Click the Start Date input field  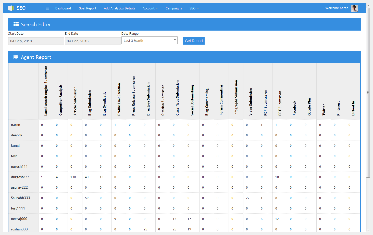coord(36,41)
